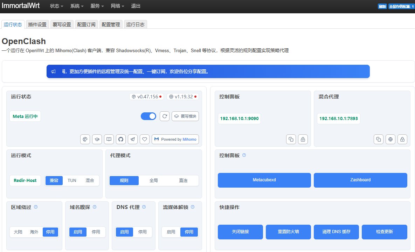The width and height of the screenshot is (415, 252).
Task: Click the 关闭链接 quick action
Action: pyautogui.click(x=240, y=232)
